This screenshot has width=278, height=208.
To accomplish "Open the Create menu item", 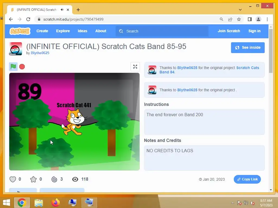I will (x=42, y=31).
